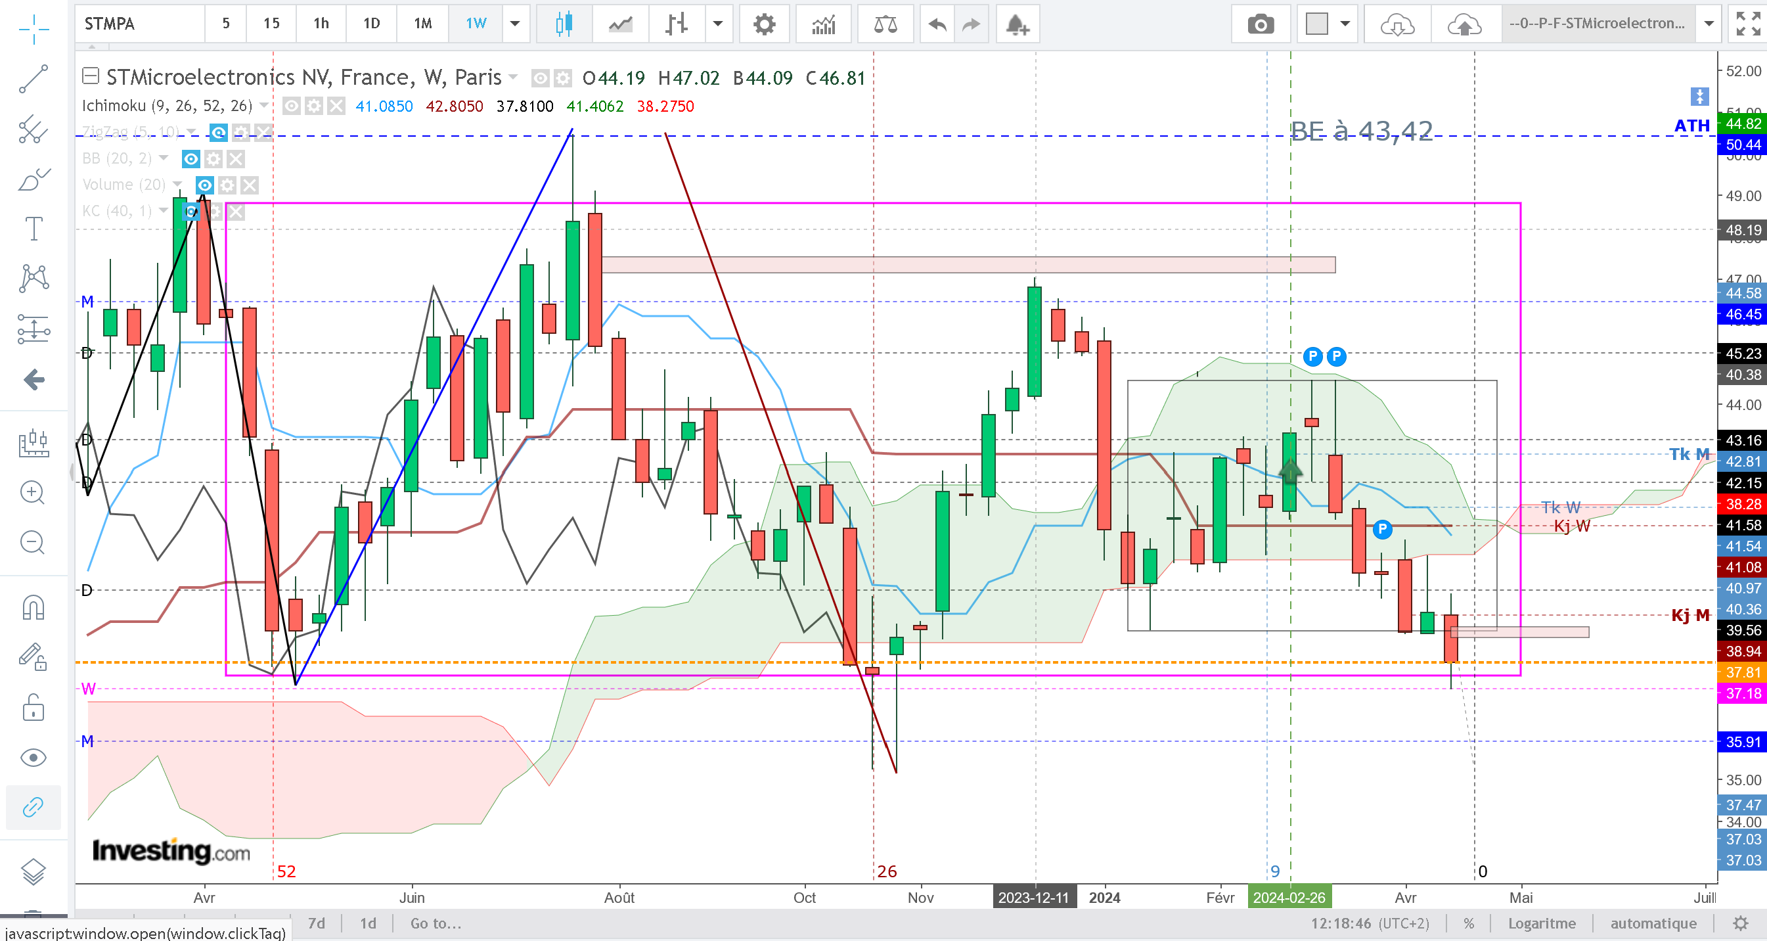Remove the Ichimoku indicator
The width and height of the screenshot is (1767, 941).
pos(336,106)
